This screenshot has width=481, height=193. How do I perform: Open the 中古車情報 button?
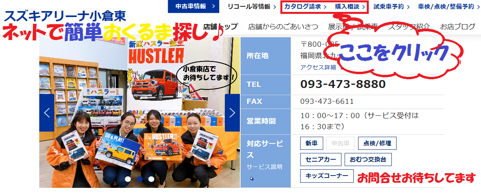point(194,6)
